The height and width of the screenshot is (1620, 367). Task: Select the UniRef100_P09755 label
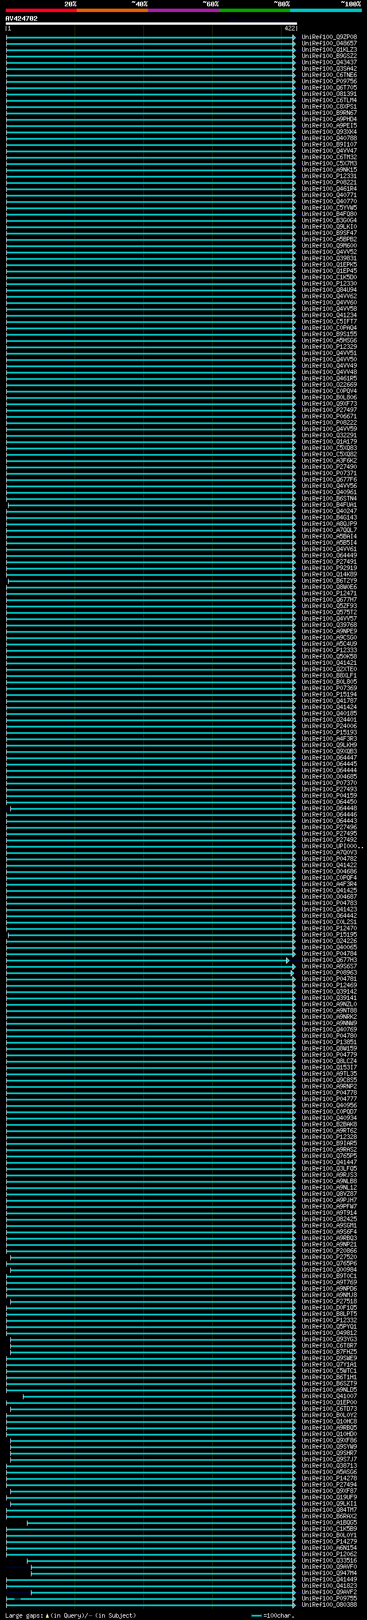[329, 1598]
